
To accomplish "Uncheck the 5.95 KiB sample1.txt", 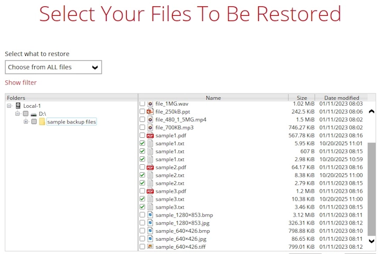I will point(142,143).
